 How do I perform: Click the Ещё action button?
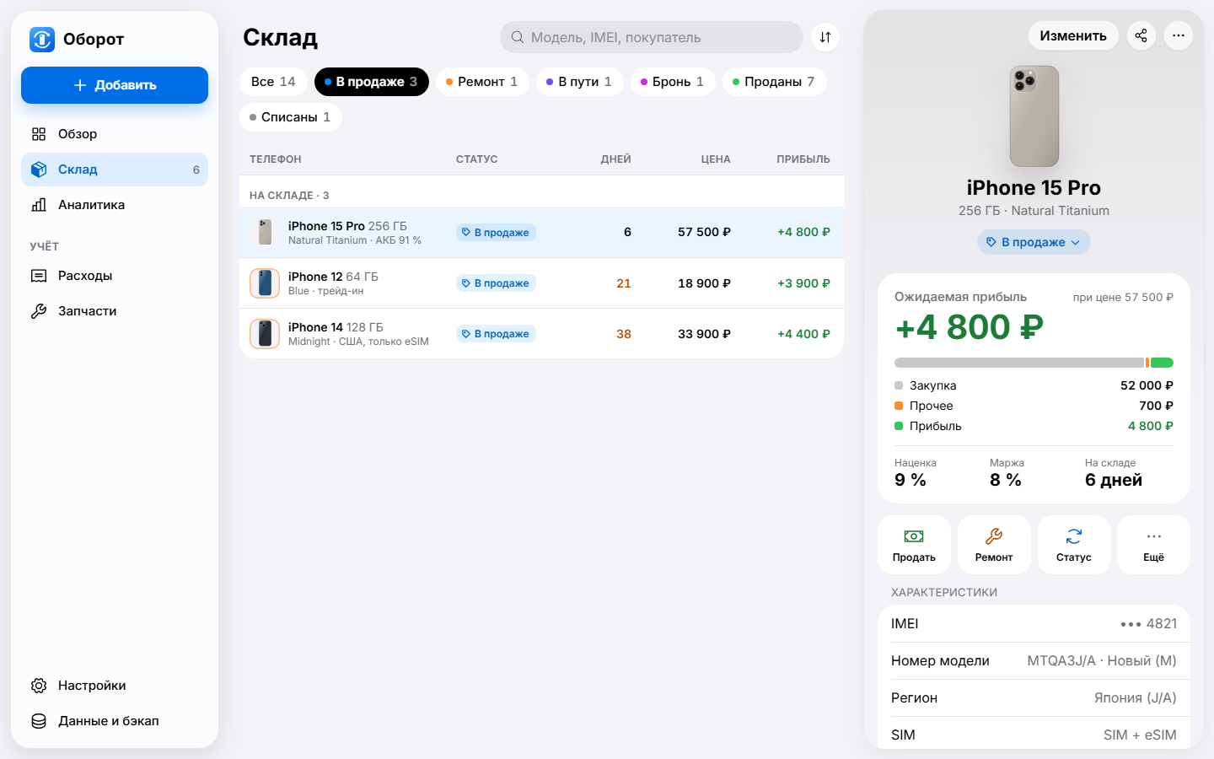[1153, 545]
